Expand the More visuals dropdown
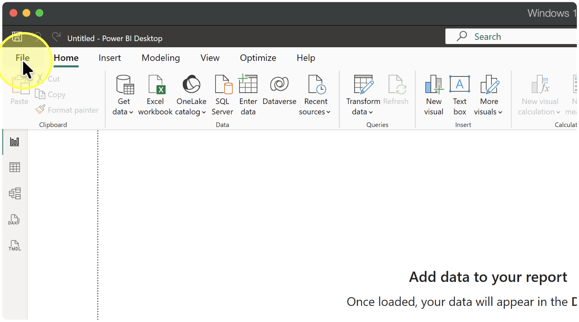Viewport: 579px width, 322px height. point(500,112)
